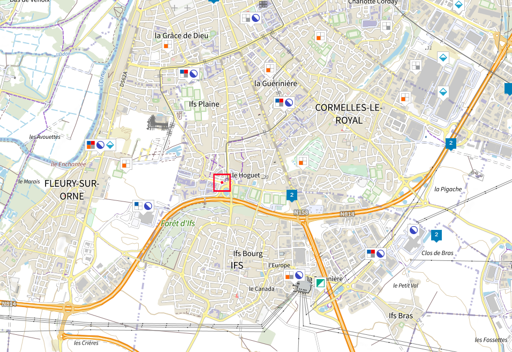This screenshot has height=352, width=512.
Task: Open the three-icon marker above Ile Enchantée
Action: pos(100,145)
